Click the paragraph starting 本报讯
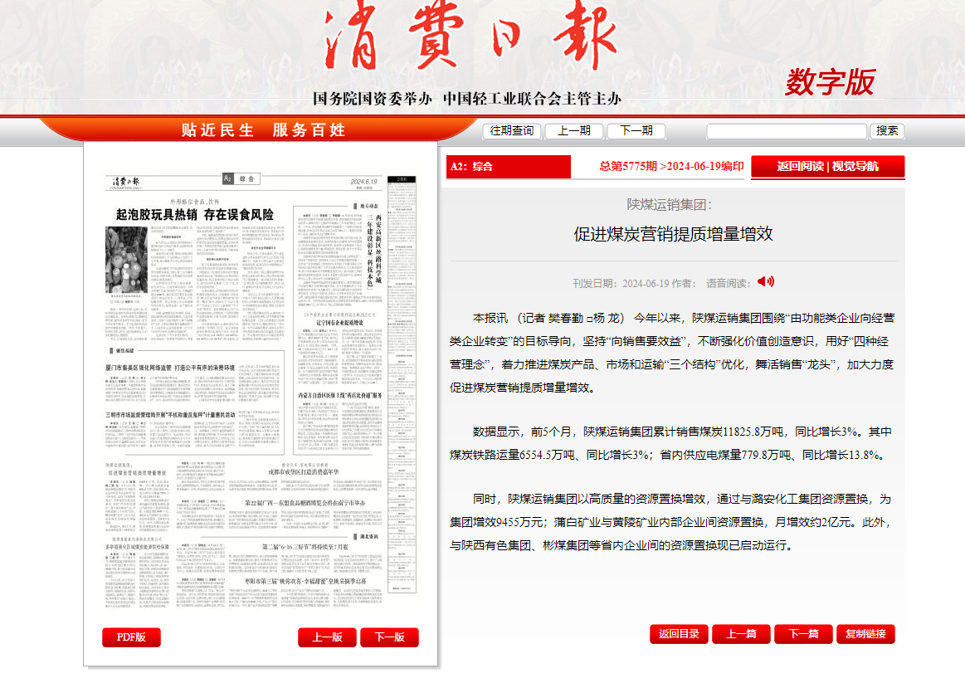 pyautogui.click(x=672, y=353)
